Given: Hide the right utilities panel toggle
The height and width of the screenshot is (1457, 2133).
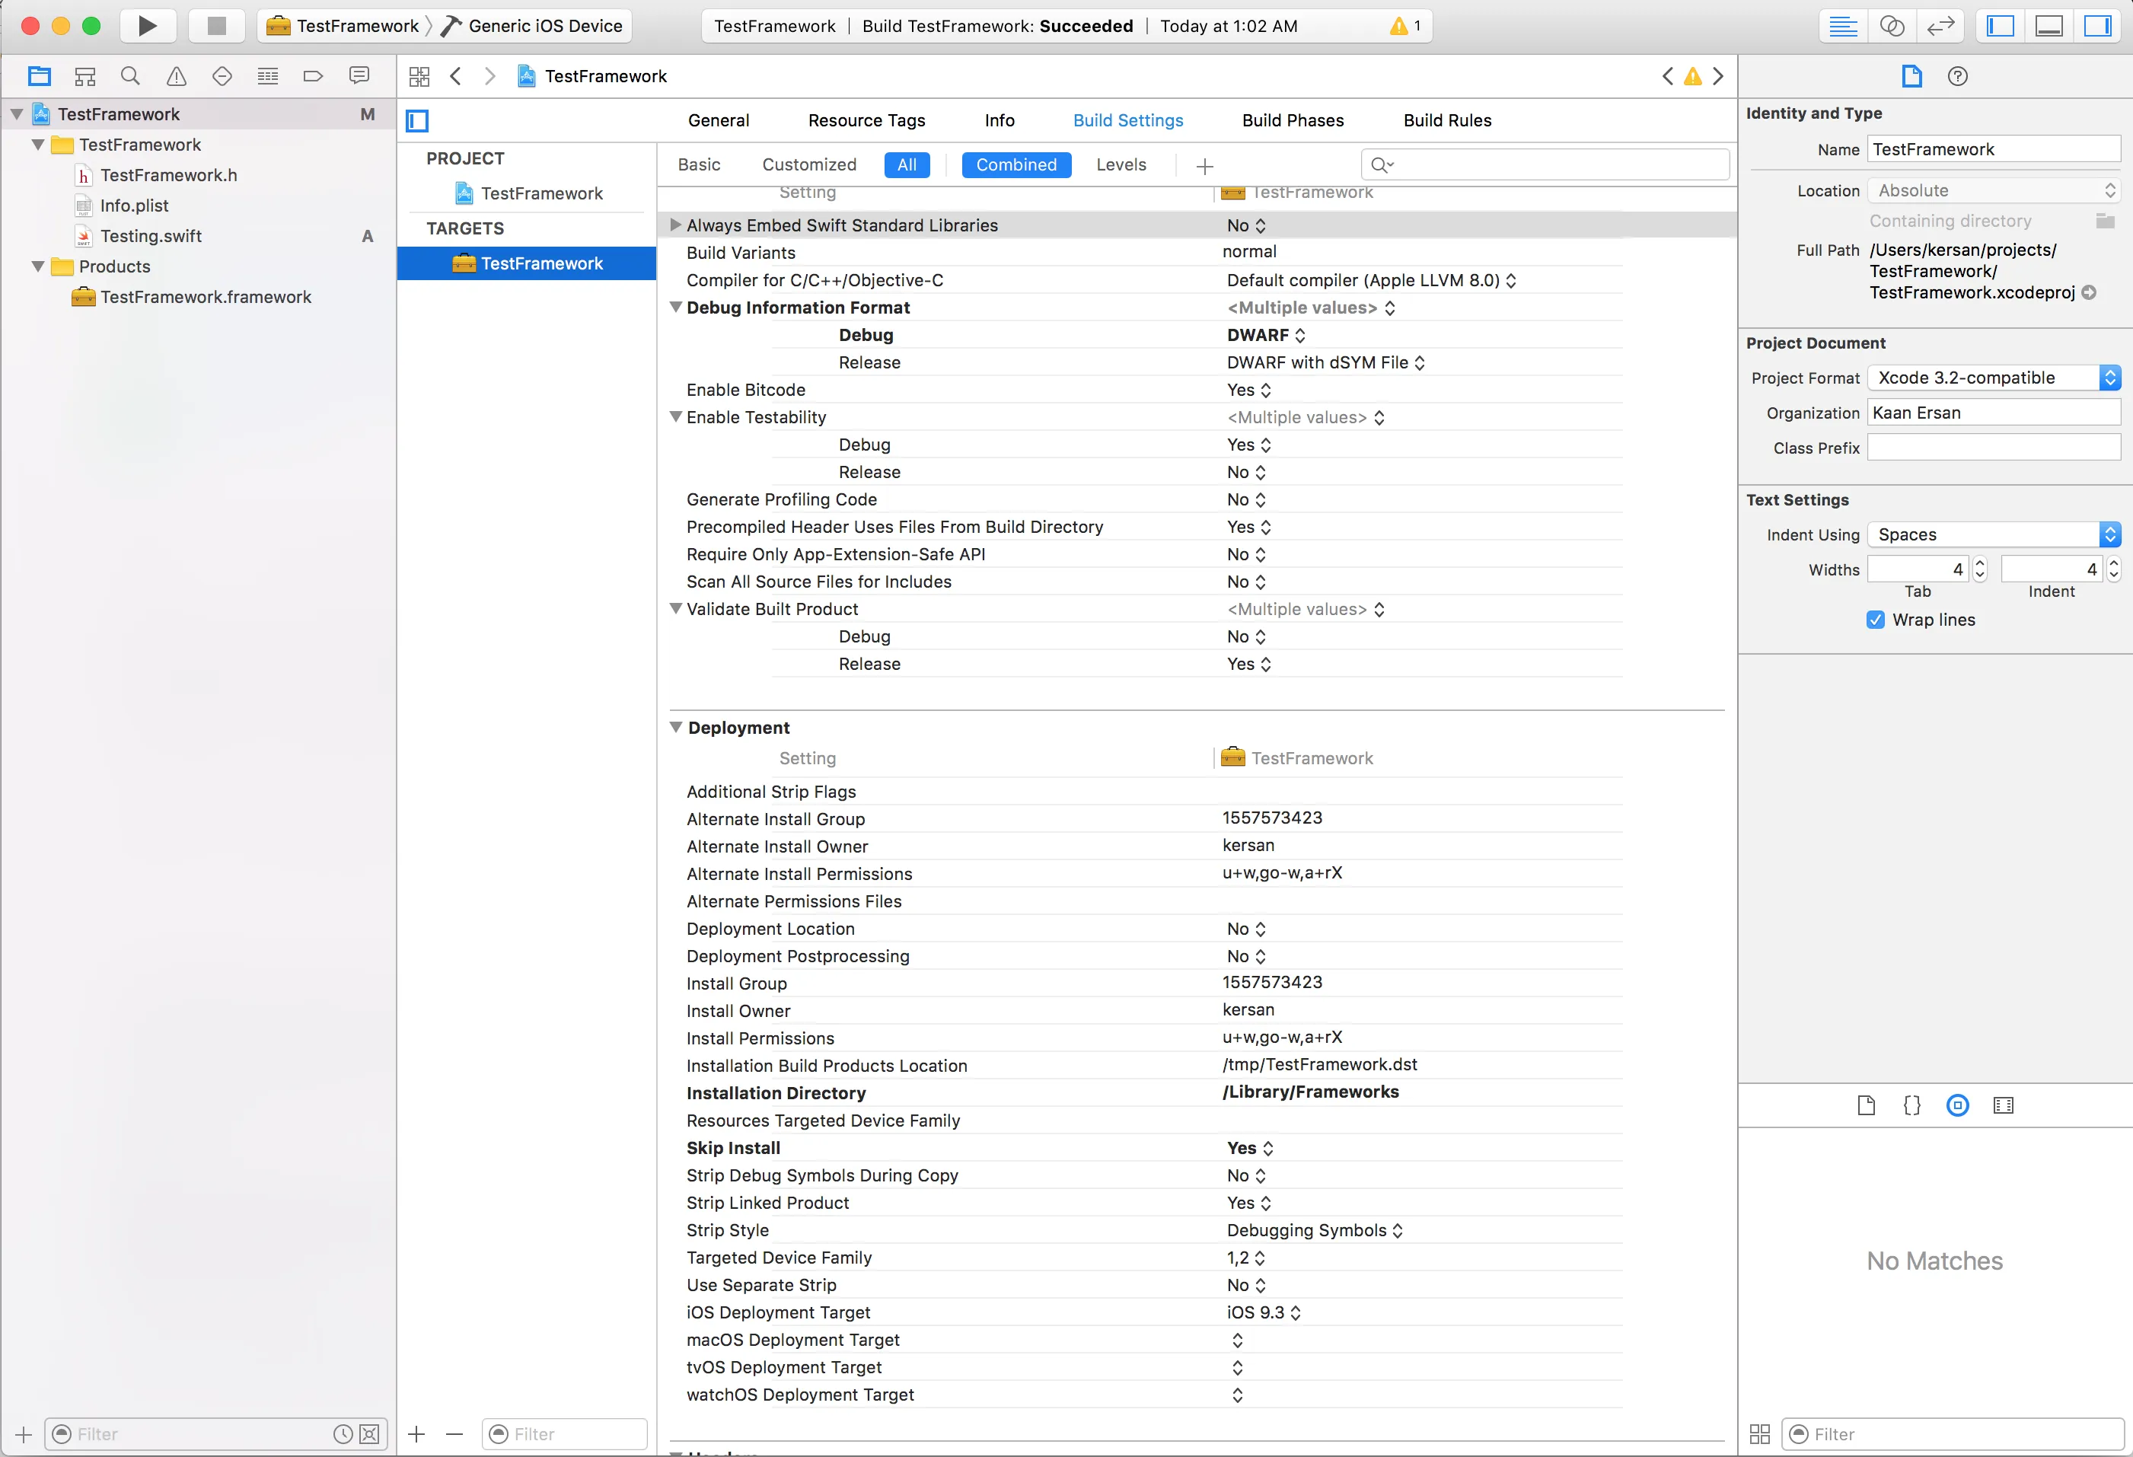Looking at the screenshot, I should tap(2096, 26).
